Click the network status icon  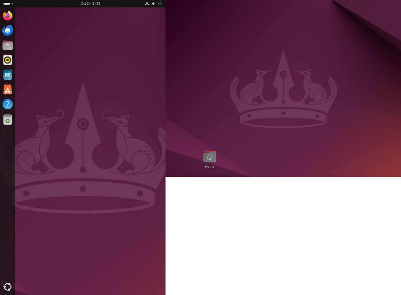147,4
